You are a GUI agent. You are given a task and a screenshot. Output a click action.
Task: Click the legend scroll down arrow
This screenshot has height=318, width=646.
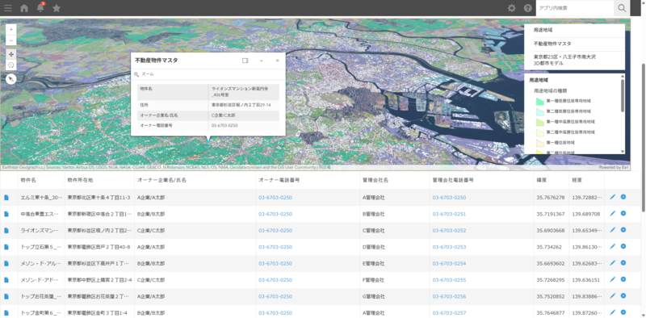(622, 151)
